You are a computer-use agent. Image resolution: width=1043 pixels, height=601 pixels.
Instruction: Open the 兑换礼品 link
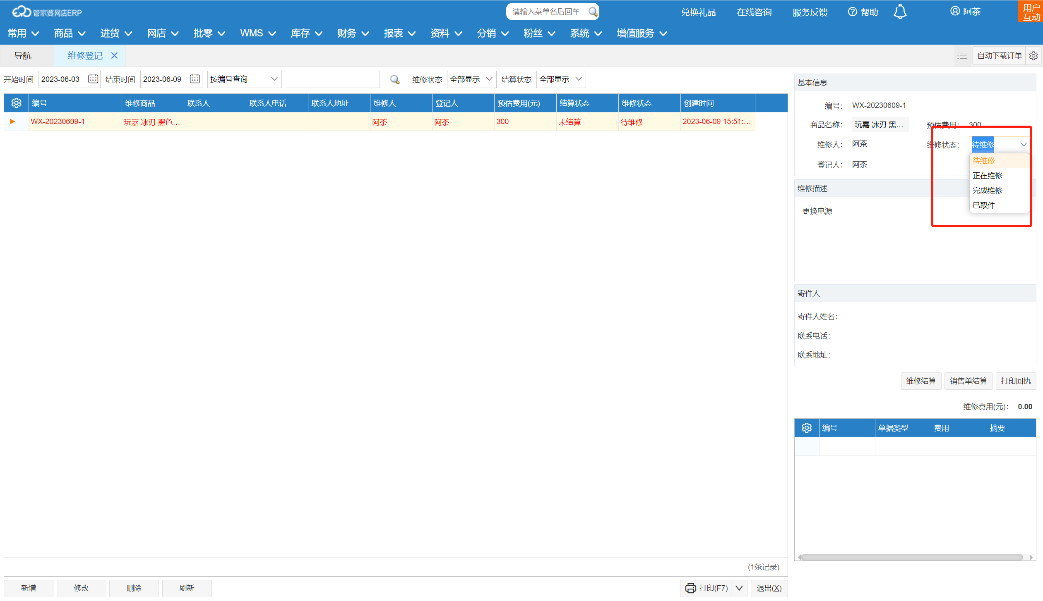(x=698, y=12)
